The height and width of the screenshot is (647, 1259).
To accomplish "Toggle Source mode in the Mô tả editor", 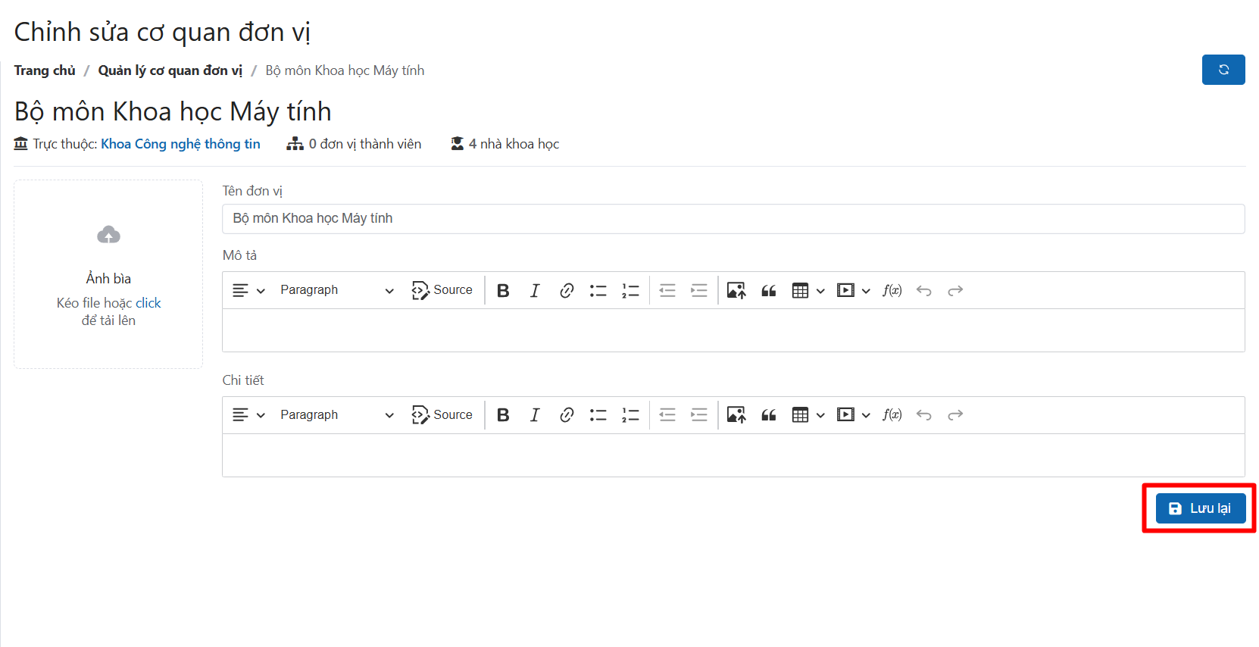I will 442,290.
